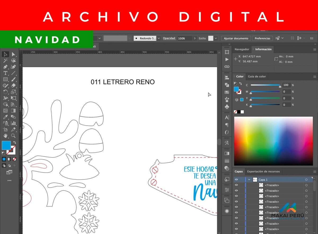Select the Rectangle tool
This screenshot has height=234, width=318.
[x=5, y=79]
